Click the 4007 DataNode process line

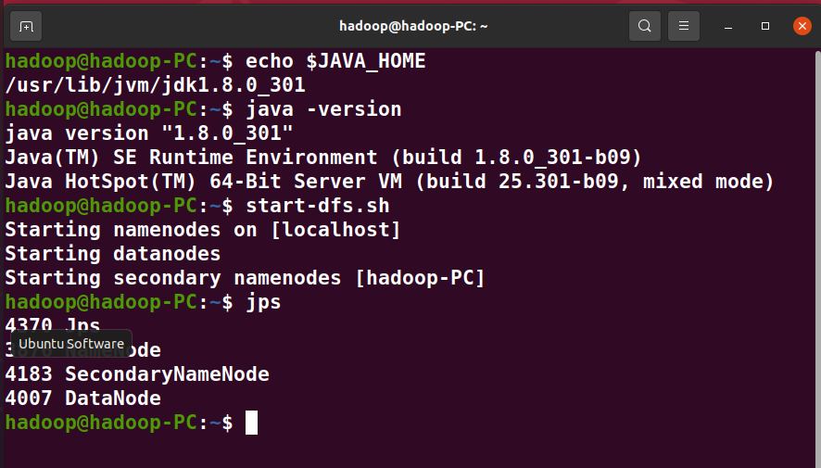pyautogui.click(x=83, y=398)
